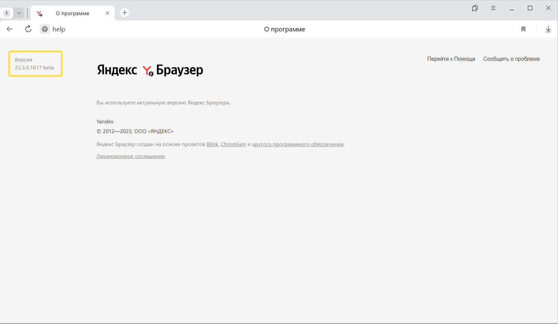The height and width of the screenshot is (324, 558).
Task: Reload the current page
Action: pos(28,29)
